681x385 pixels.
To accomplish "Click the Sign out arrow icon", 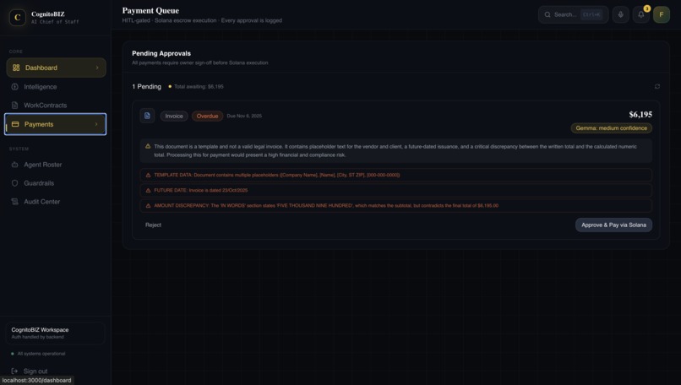I will pos(14,371).
